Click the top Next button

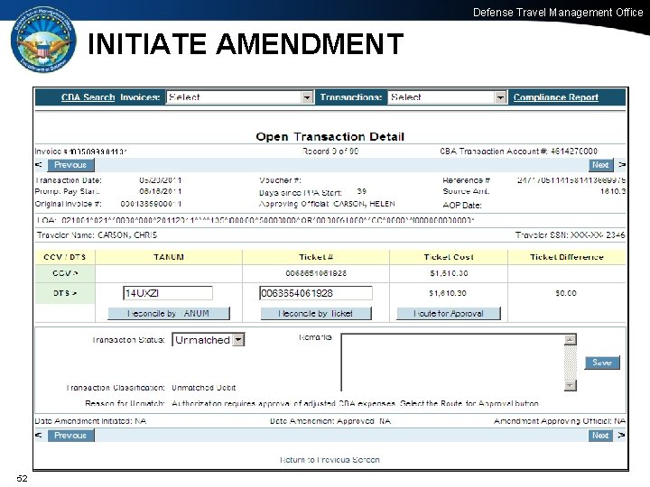point(600,165)
